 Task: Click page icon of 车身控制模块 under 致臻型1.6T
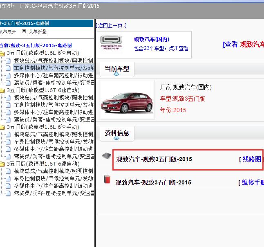(x=8, y=178)
